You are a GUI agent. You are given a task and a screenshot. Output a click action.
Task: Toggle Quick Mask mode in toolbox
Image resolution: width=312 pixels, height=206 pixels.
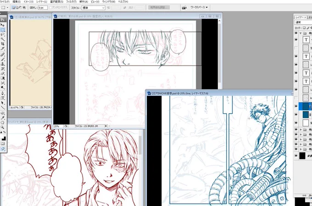click(3, 144)
